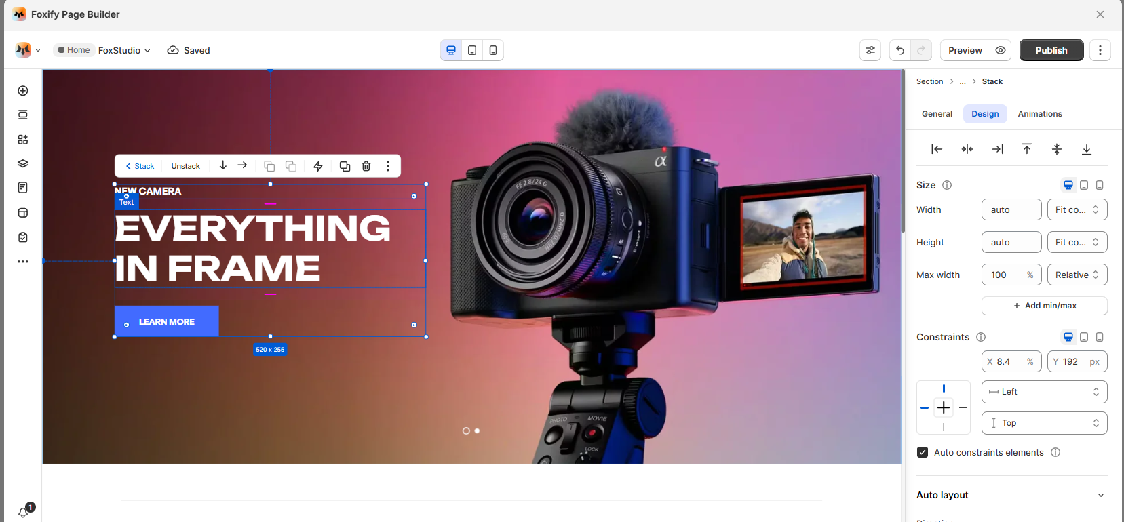Undo the last action

[x=900, y=50]
